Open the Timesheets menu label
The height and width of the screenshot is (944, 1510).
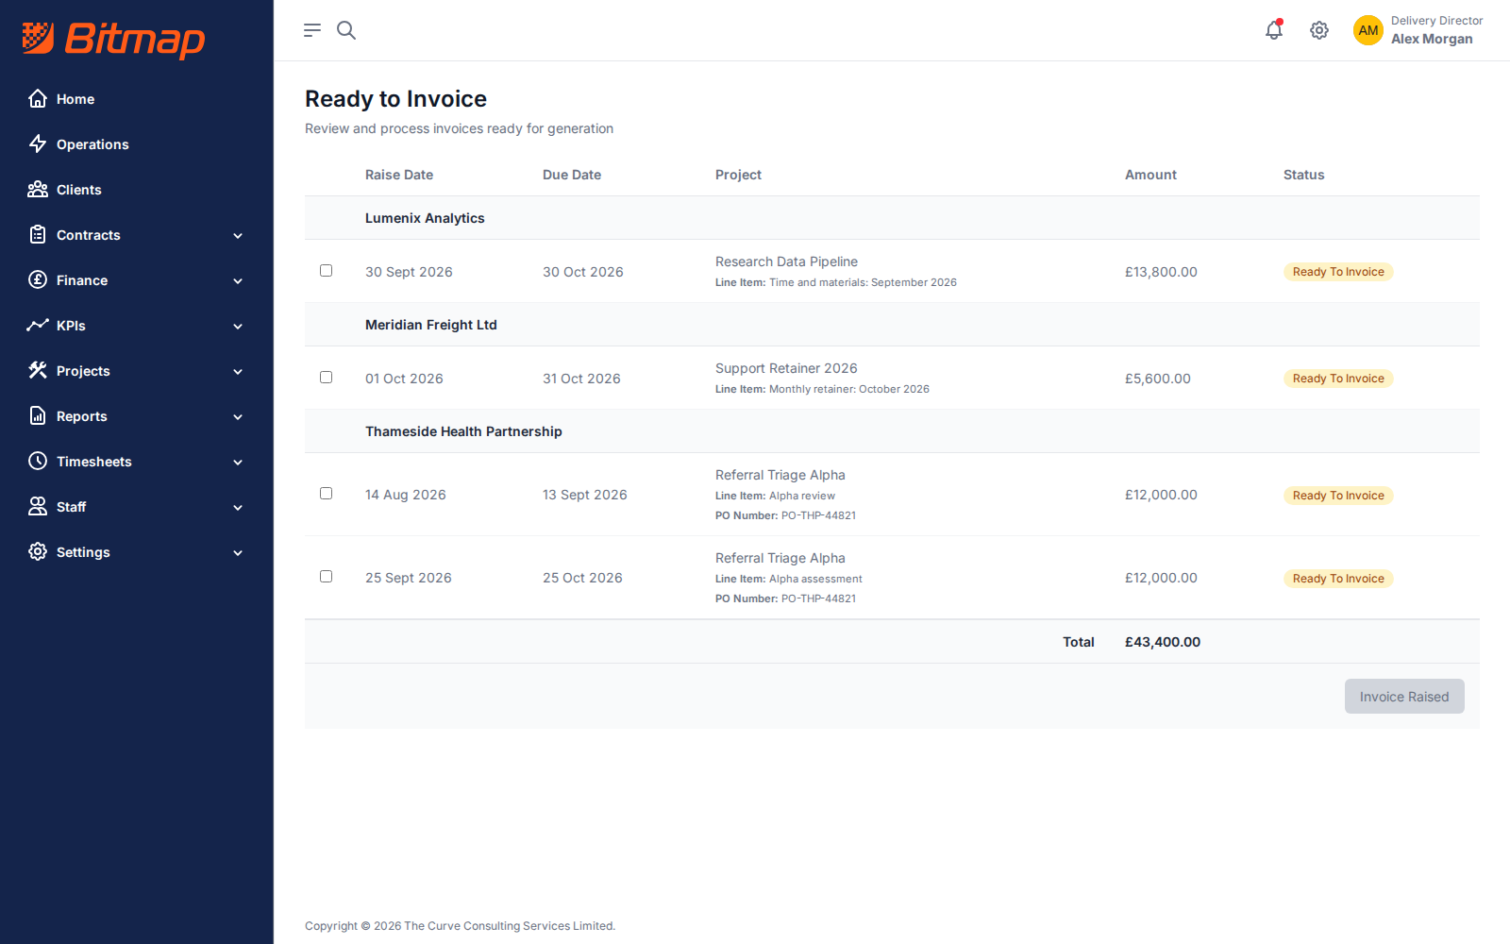[x=94, y=462]
